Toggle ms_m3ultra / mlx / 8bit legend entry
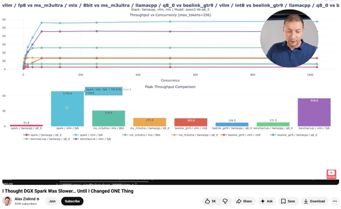Screen dimensions: 341x209 tap(141, 135)
